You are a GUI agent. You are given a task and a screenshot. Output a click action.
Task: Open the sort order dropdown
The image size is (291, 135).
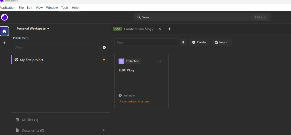[183, 42]
